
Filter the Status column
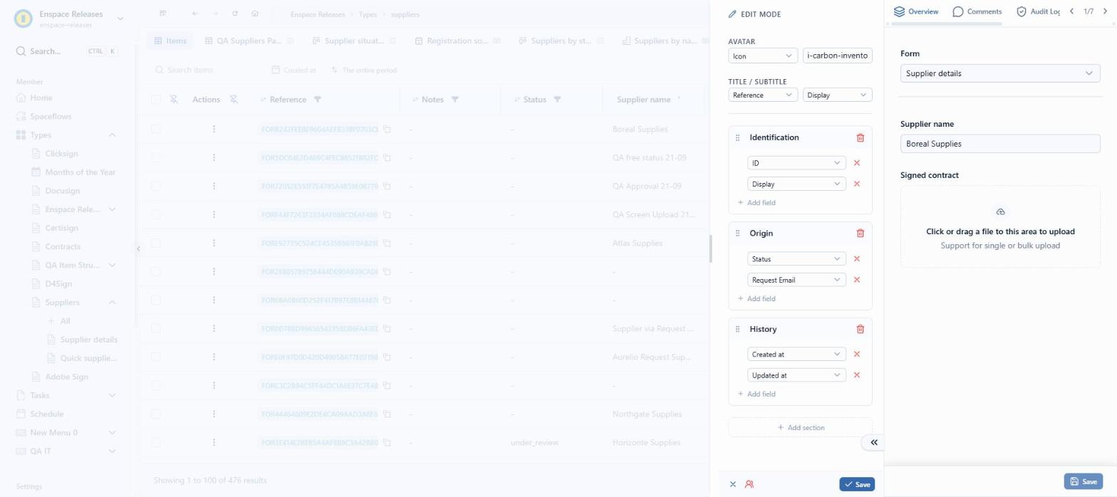(x=557, y=100)
